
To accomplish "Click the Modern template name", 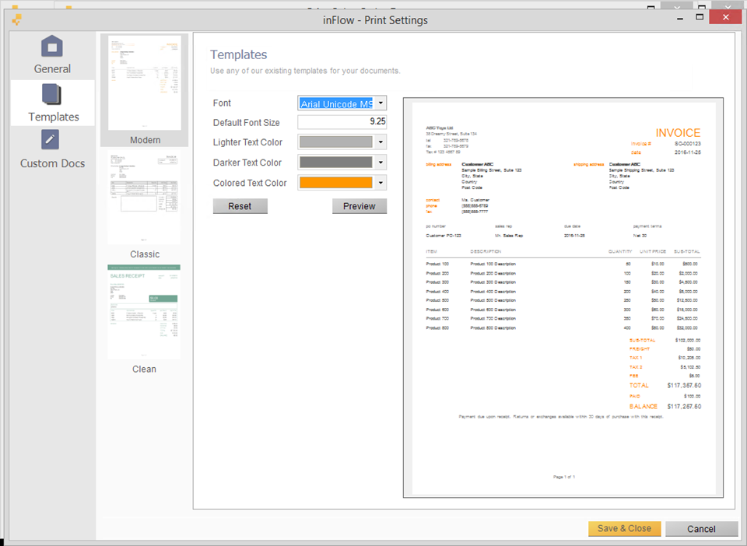I will pyautogui.click(x=145, y=140).
